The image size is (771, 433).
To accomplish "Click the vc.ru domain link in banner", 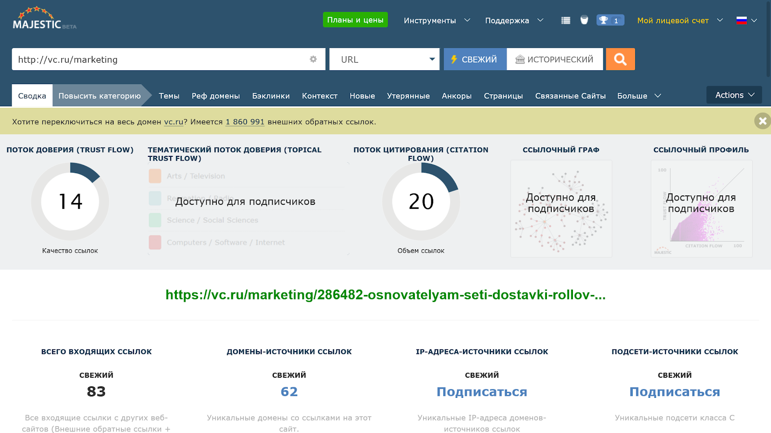I will pyautogui.click(x=173, y=122).
